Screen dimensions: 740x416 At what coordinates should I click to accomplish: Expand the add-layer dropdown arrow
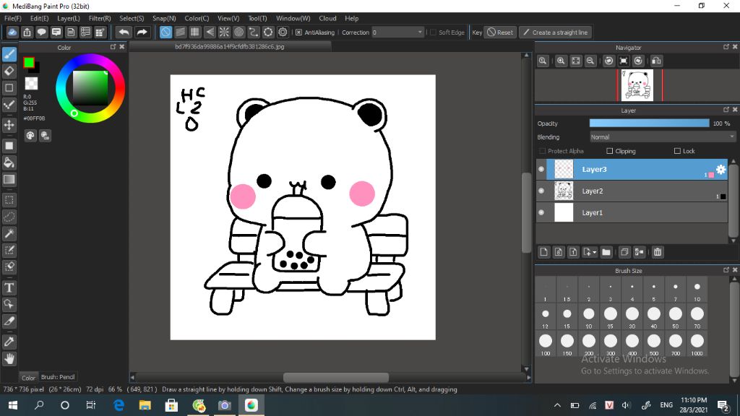pos(594,252)
